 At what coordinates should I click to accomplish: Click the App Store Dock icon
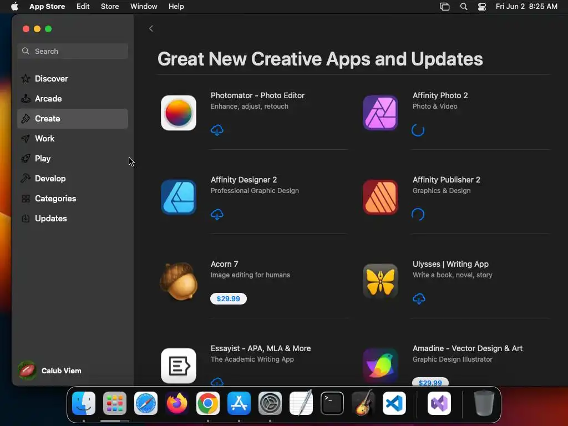click(x=239, y=403)
